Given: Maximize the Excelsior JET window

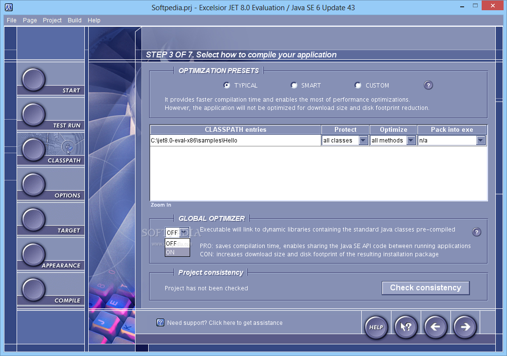Looking at the screenshot, I should [475, 6].
